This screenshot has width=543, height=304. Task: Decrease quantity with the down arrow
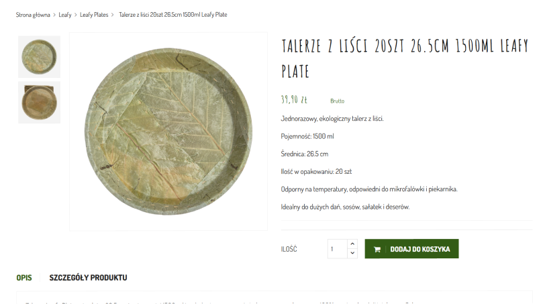(352, 253)
